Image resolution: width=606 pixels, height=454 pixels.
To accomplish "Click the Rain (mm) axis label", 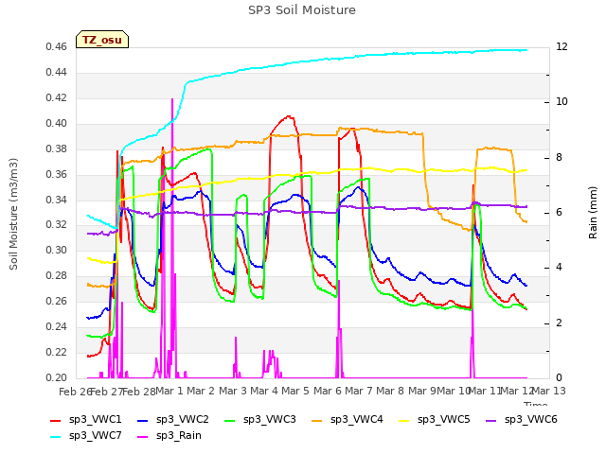I will click(x=593, y=213).
